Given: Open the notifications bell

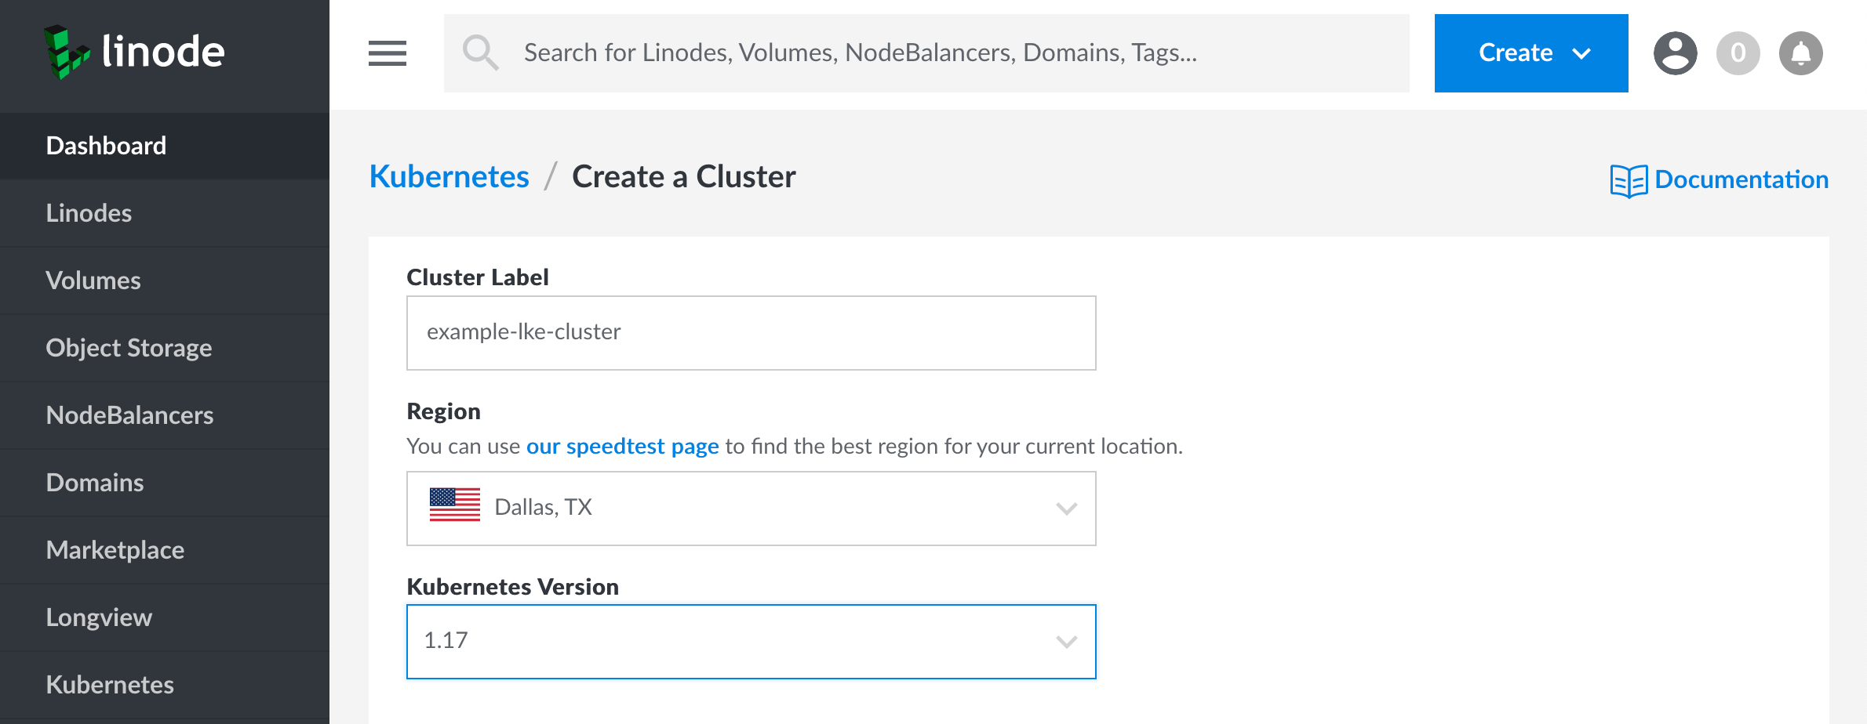Looking at the screenshot, I should [x=1800, y=53].
